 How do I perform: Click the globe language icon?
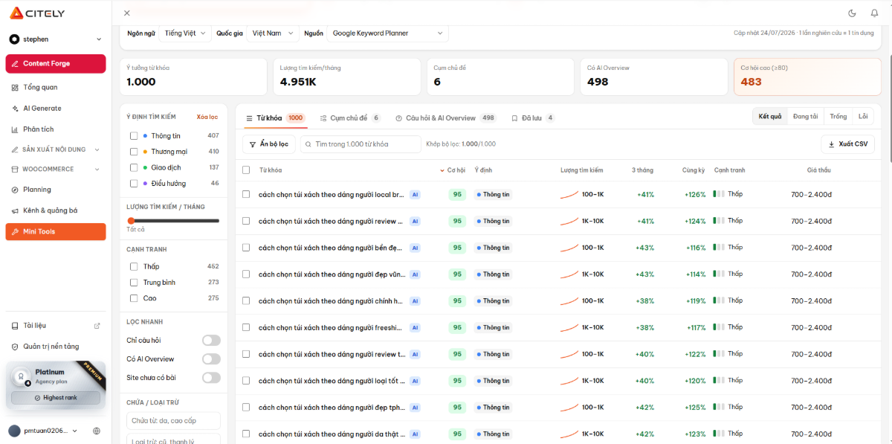click(x=97, y=431)
